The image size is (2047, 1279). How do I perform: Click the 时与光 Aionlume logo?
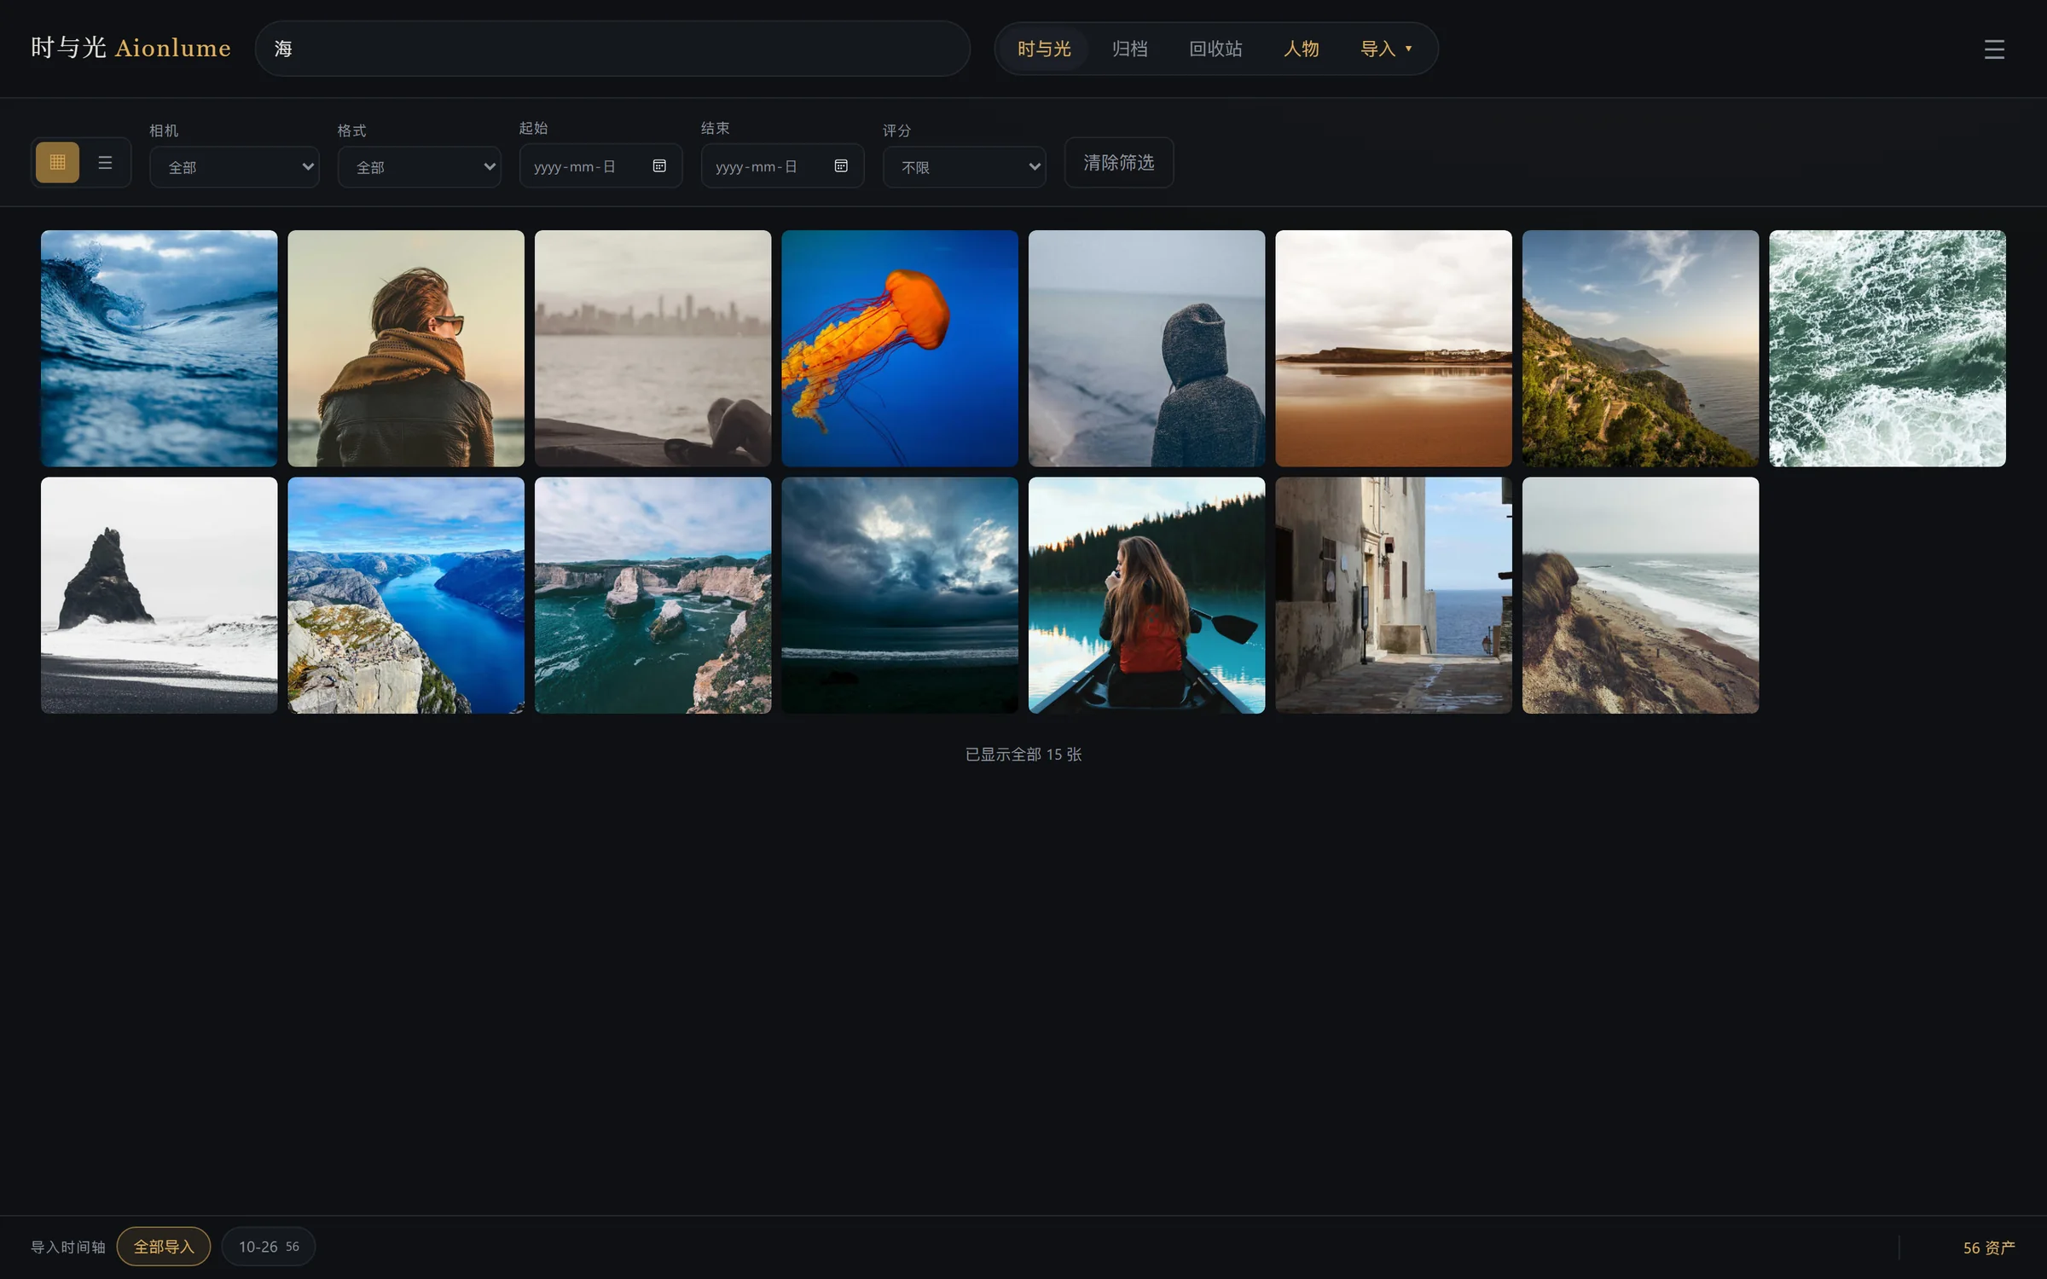click(130, 48)
